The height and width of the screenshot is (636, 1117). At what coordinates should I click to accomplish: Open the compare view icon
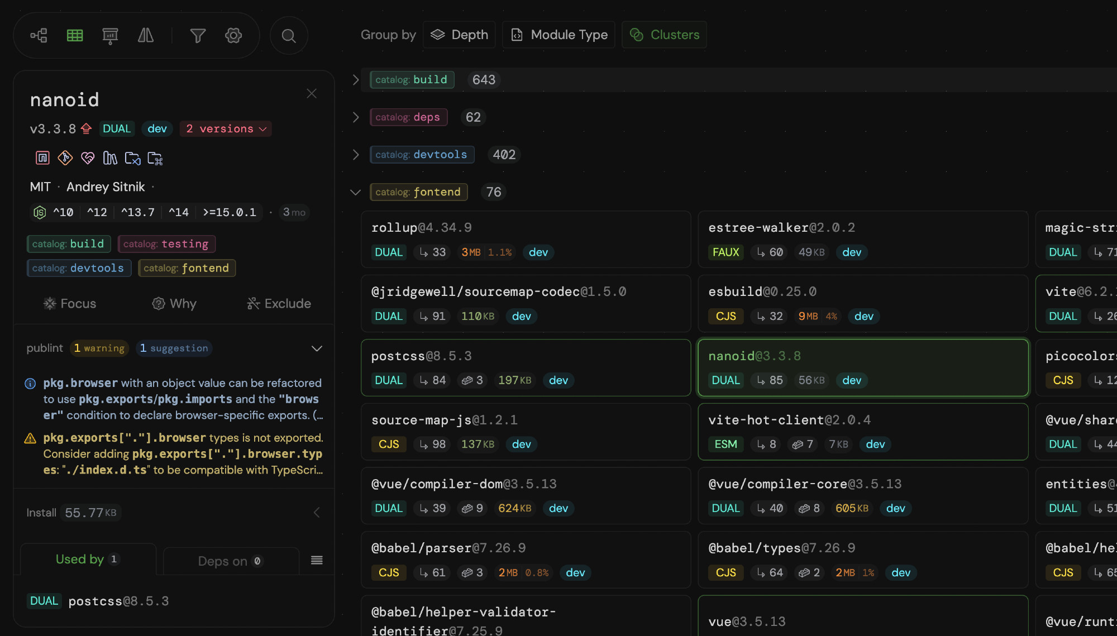(146, 36)
